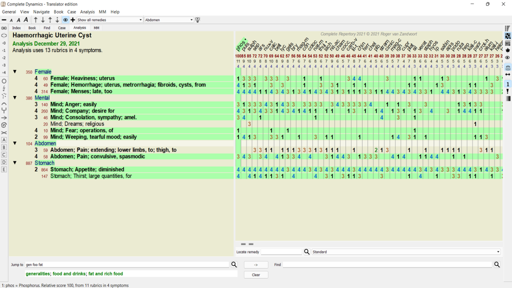Open the Analysis menu in menu bar
The image size is (512, 288).
tap(87, 12)
